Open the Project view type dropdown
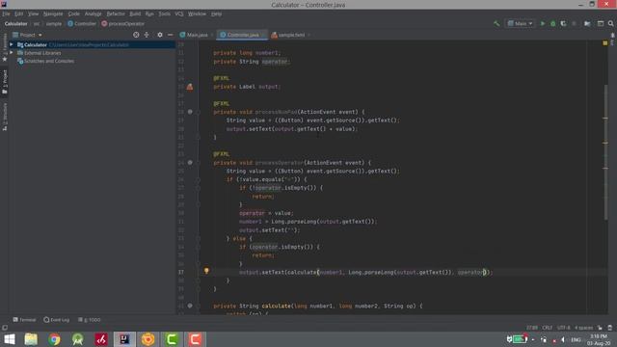Screen dimensions: 617x347 27,35
